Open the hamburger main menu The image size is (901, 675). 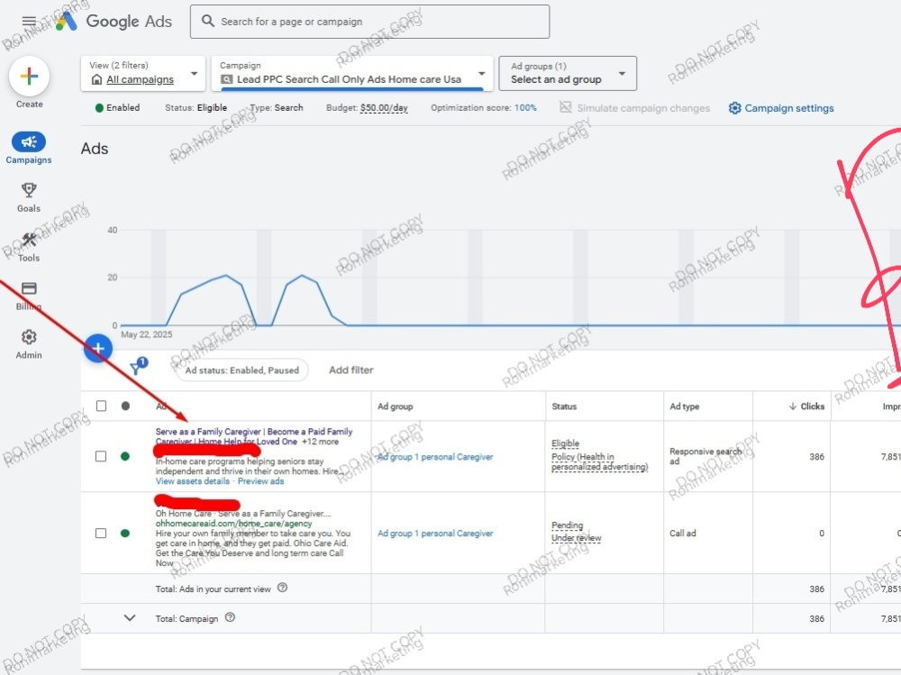(x=29, y=22)
